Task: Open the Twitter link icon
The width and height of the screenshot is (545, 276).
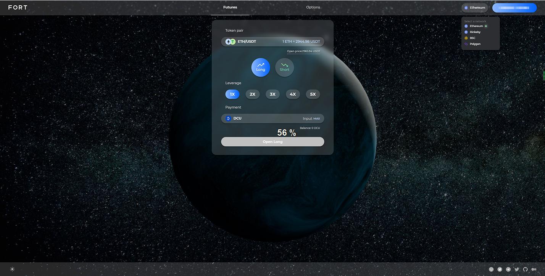Action: pyautogui.click(x=517, y=270)
